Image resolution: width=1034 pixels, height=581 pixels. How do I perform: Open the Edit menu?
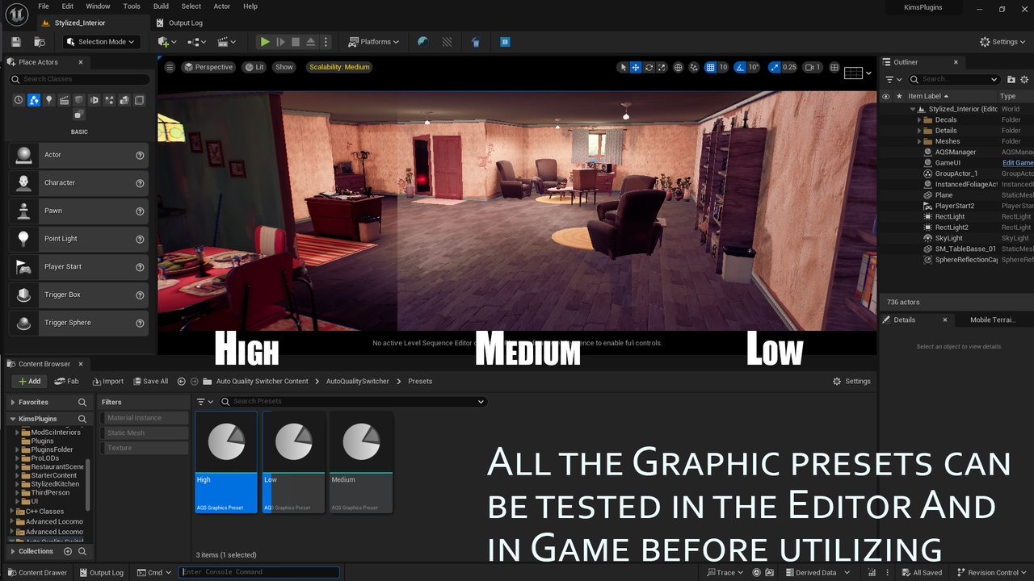click(x=68, y=6)
